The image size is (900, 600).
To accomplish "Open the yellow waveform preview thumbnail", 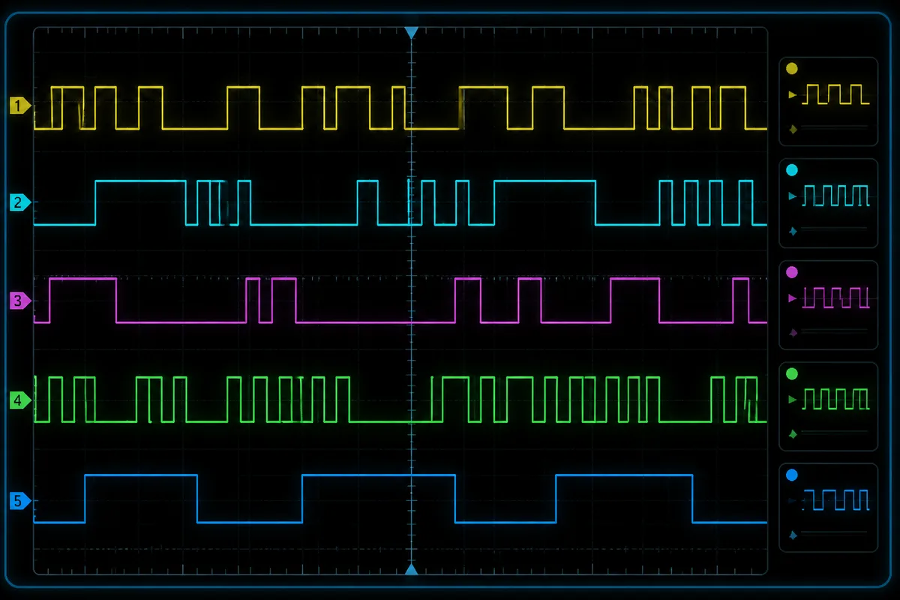I will pos(836,94).
